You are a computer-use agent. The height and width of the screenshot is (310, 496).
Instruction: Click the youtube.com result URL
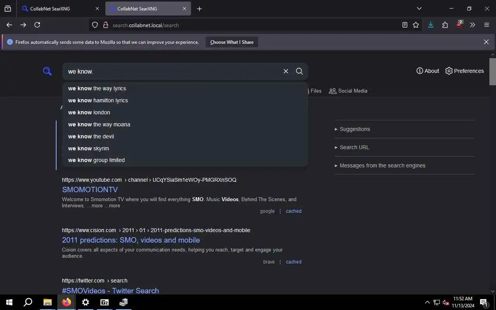149,180
